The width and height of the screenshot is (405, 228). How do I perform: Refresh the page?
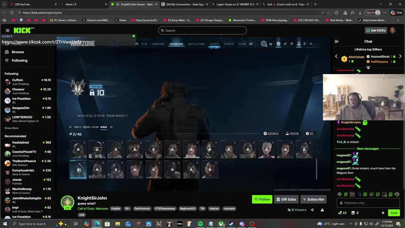tap(12, 13)
